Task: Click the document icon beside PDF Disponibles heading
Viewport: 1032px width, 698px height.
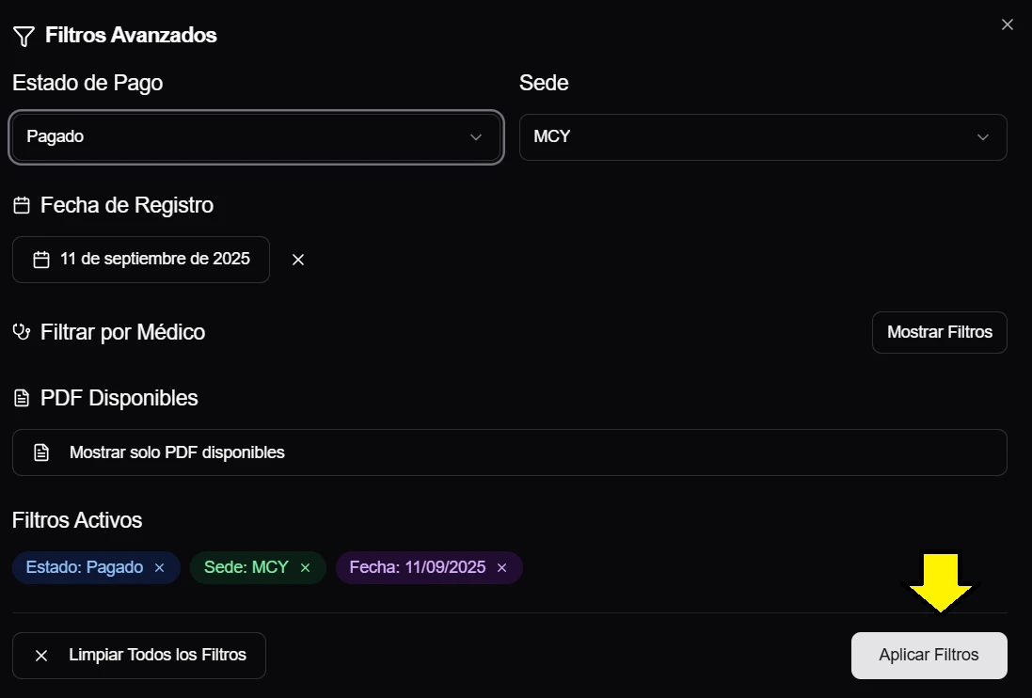Action: pos(22,399)
